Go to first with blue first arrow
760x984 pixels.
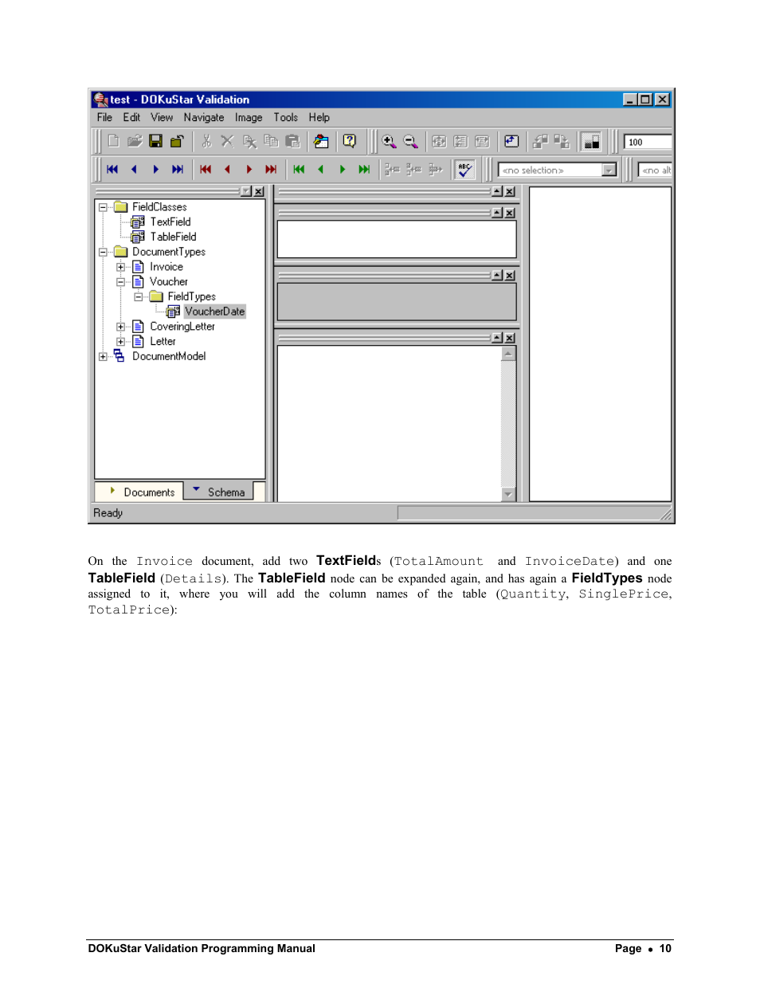tap(112, 169)
